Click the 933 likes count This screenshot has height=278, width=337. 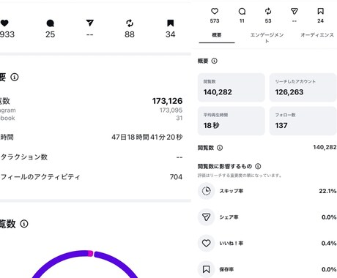[7, 34]
